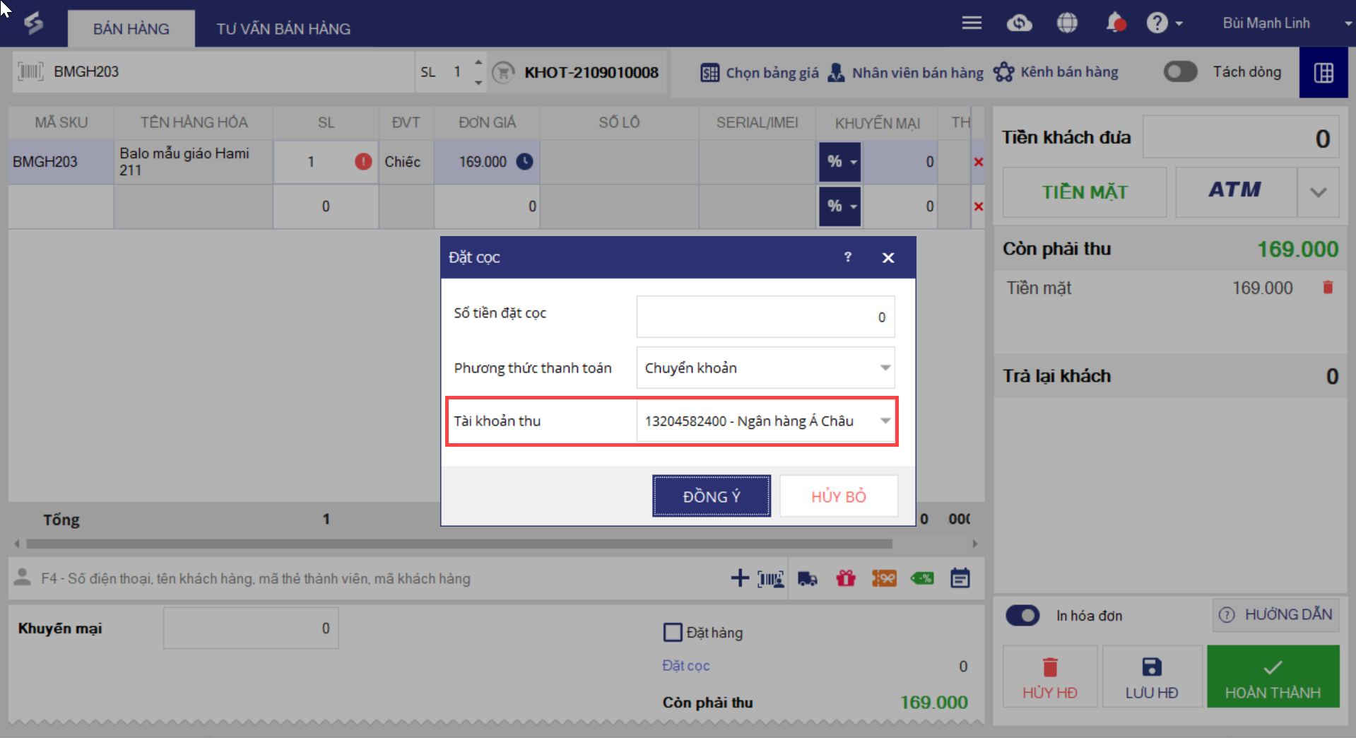Expand the Phương thức thanh toán dropdown
1356x738 pixels.
point(885,368)
